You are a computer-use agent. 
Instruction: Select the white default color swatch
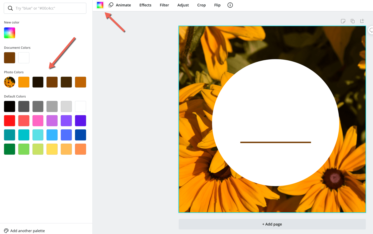click(x=81, y=106)
